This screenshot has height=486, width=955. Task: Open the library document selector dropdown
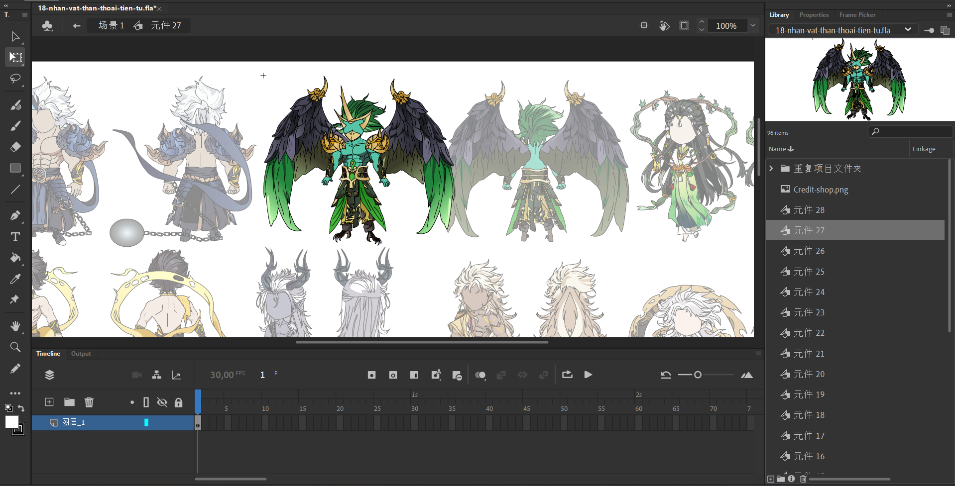pos(907,30)
